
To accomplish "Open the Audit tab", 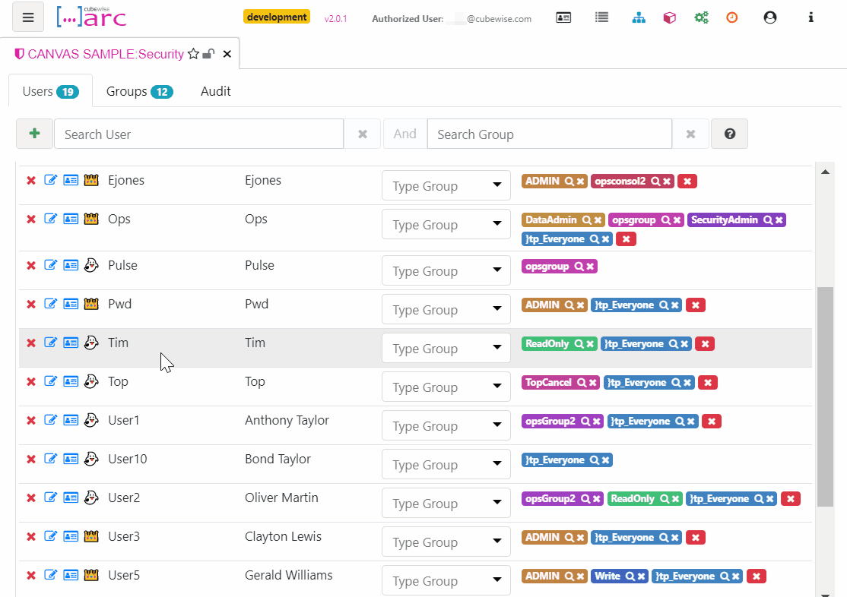I will coord(215,91).
